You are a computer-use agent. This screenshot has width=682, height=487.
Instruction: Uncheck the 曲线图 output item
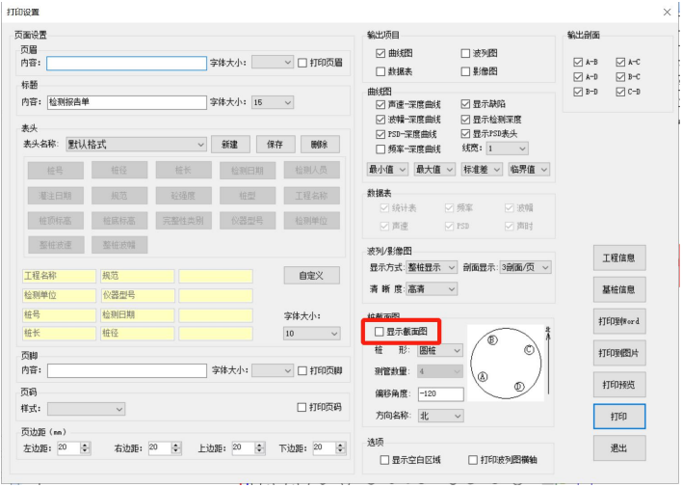380,53
